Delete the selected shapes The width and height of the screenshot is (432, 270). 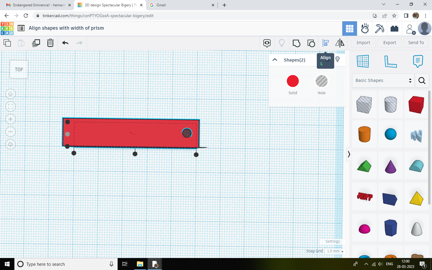[50, 43]
